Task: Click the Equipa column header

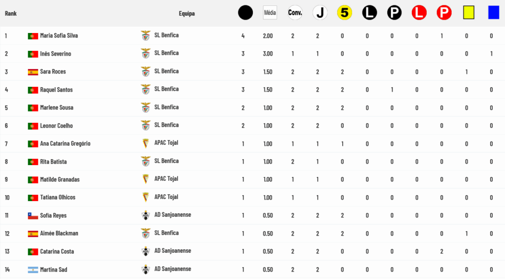Action: (x=187, y=13)
